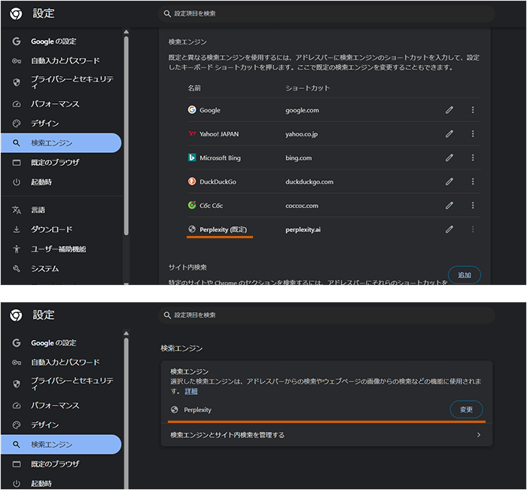The width and height of the screenshot is (527, 490).
Task: Click Chrome logo in lower settings window
Action: tap(16, 315)
